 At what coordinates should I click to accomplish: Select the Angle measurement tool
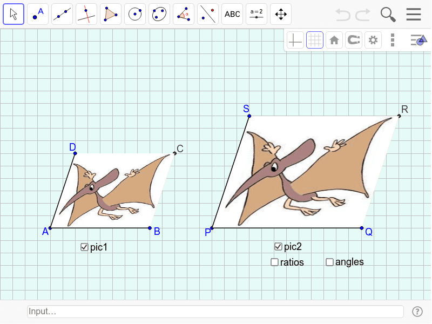(x=184, y=14)
